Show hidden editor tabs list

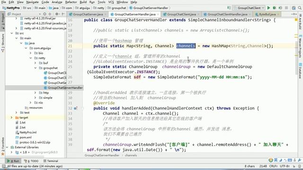pos(294,14)
